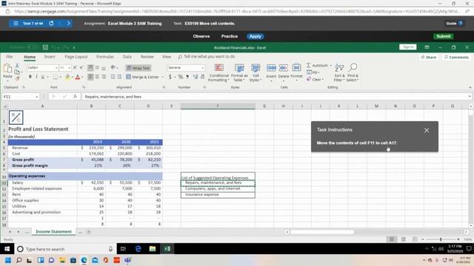Click the AutoSum button
Viewport: 474px width, 266px height.
pos(318,66)
